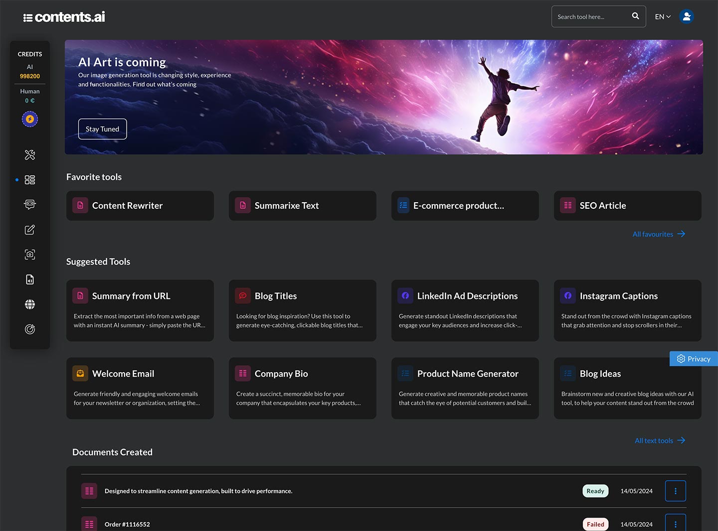
Task: Open options menu for Order #1116552
Action: point(675,524)
